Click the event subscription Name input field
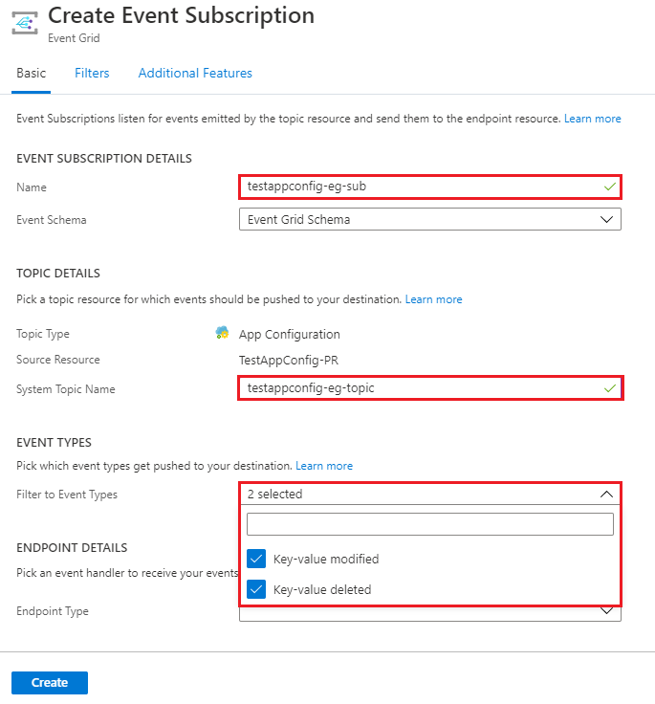Image resolution: width=655 pixels, height=704 pixels. pyautogui.click(x=421, y=187)
